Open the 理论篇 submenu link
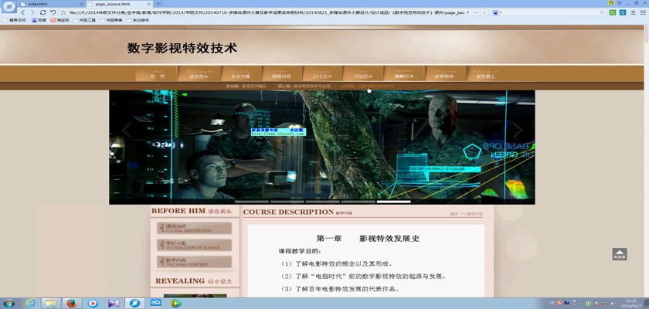Screen dimensions: 649x309 pos(304,87)
